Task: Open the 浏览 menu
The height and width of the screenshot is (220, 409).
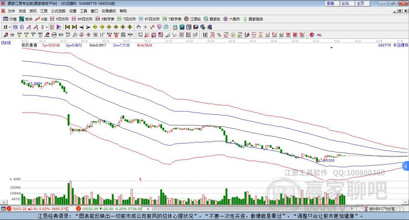Action: [22, 11]
